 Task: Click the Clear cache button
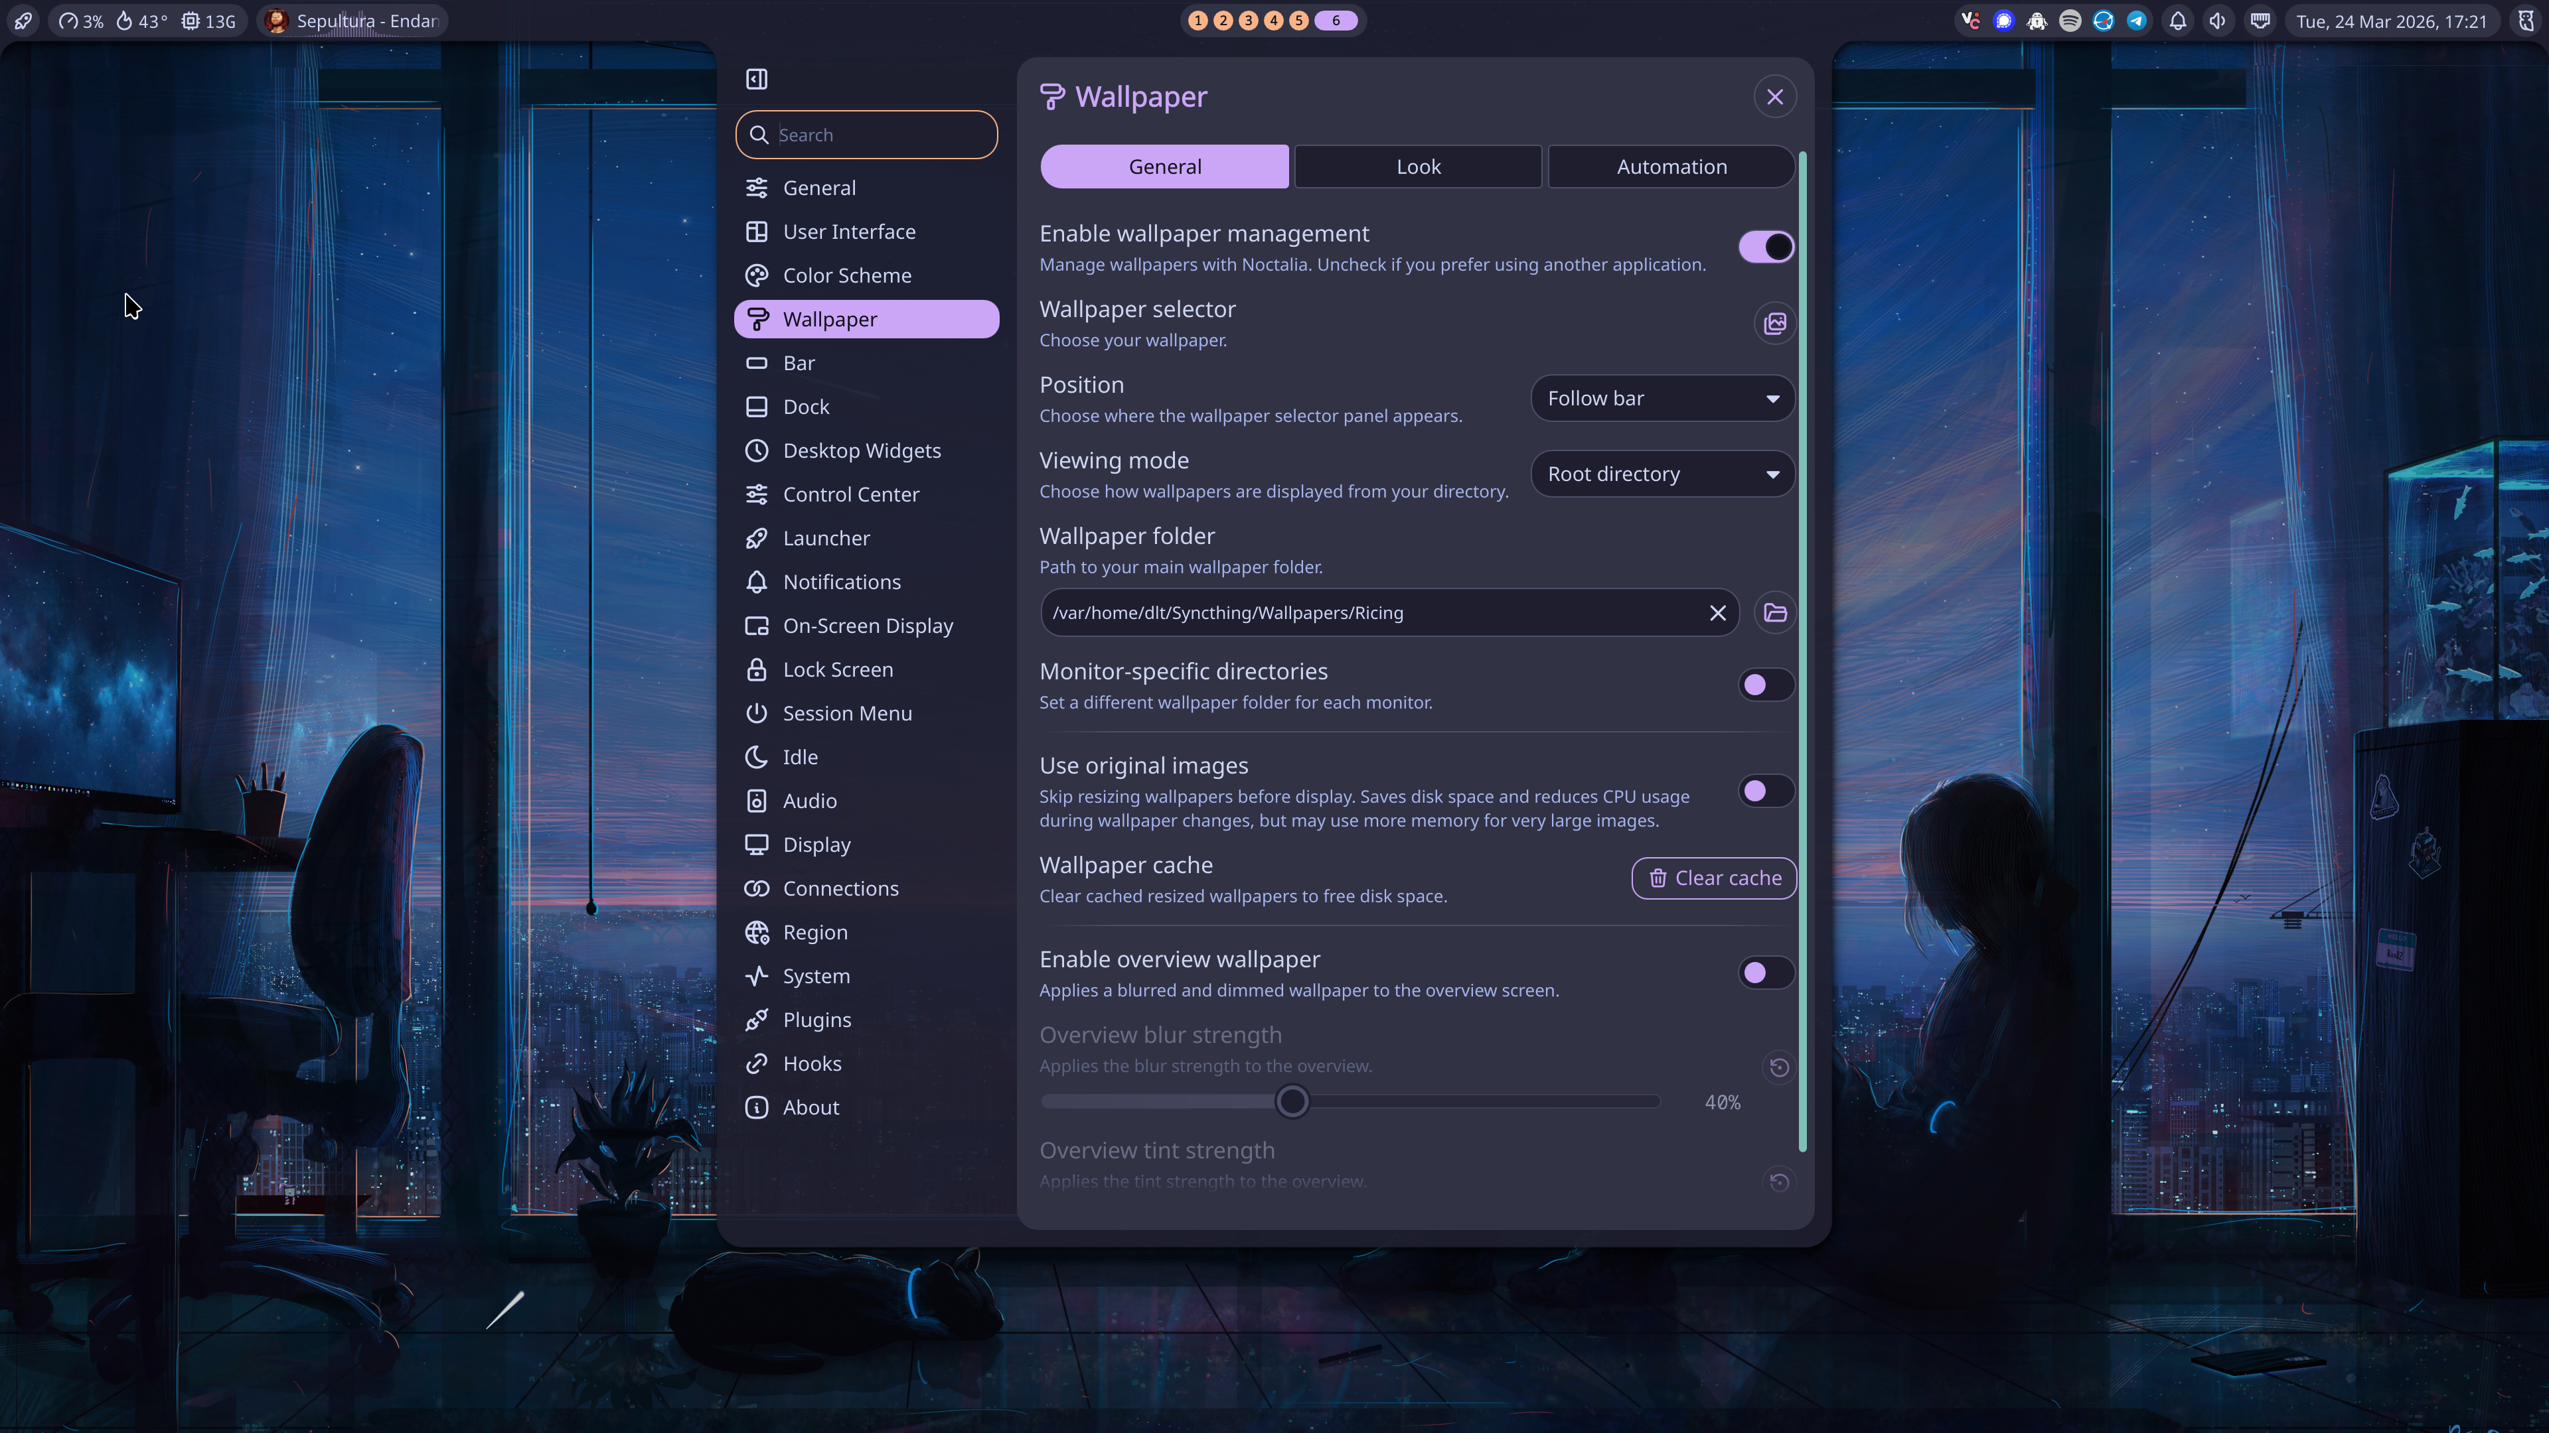click(x=1714, y=878)
